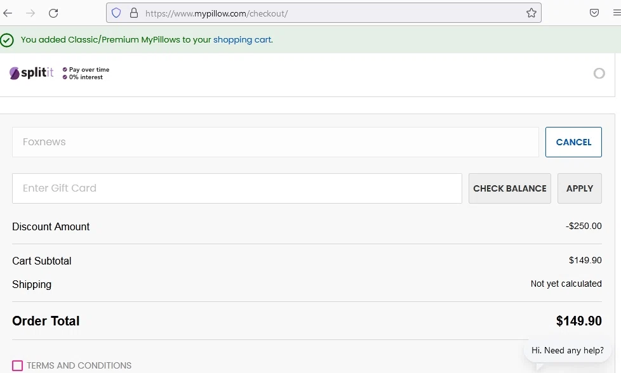Open the 'Hi. Need any help?' chat bubble
The width and height of the screenshot is (621, 373).
point(568,350)
